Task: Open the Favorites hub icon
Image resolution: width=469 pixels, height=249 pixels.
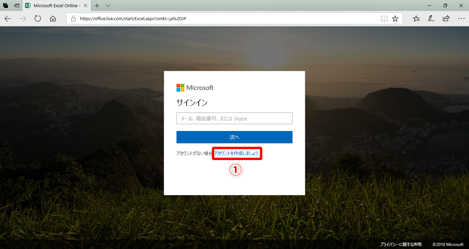Action: click(x=416, y=19)
